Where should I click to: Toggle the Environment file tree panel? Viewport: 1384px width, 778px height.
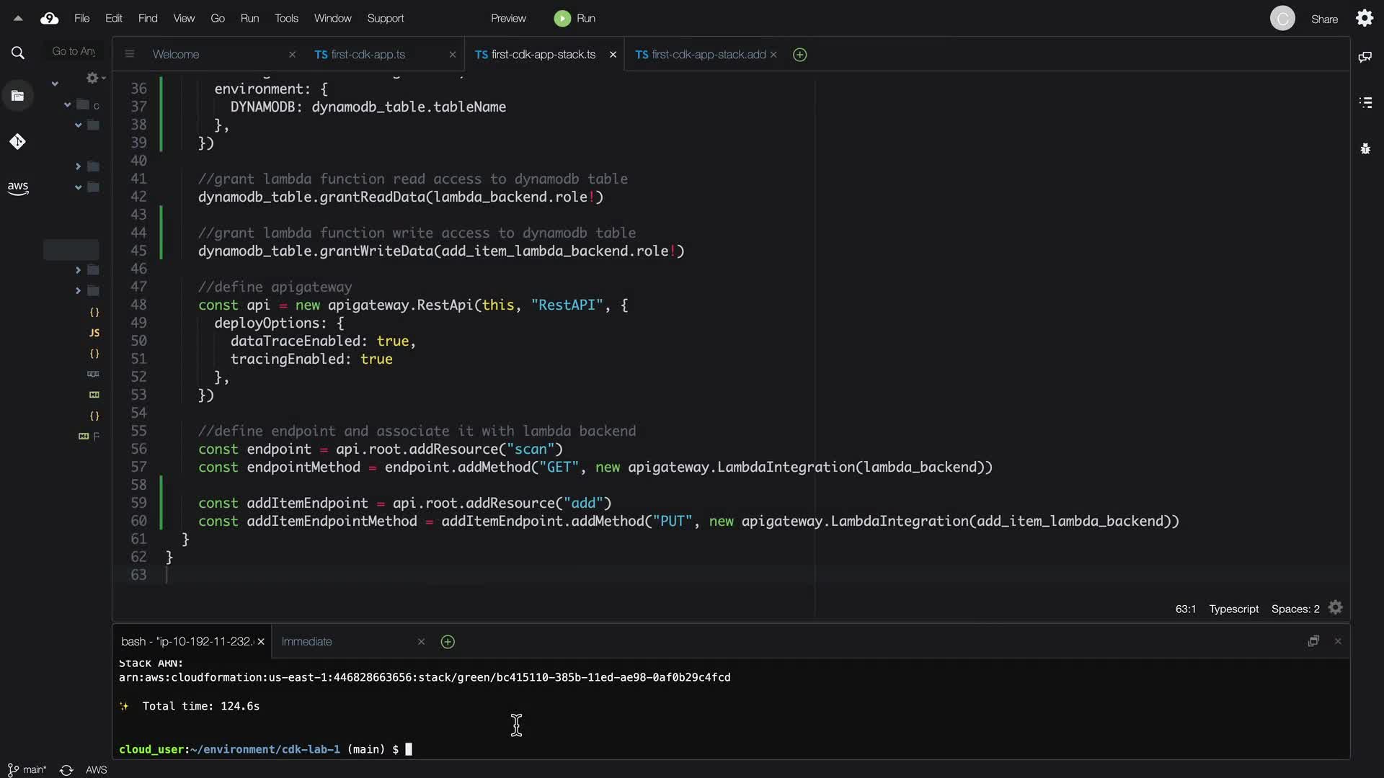tap(18, 96)
